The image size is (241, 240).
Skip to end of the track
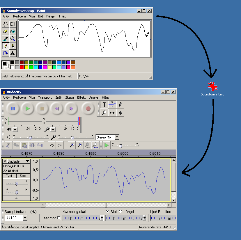(x=72, y=109)
